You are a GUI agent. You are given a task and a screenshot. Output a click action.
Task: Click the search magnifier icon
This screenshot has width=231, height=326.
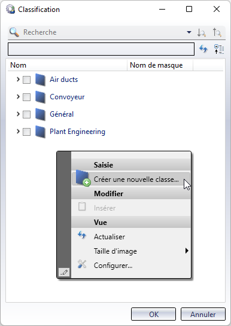click(x=14, y=32)
